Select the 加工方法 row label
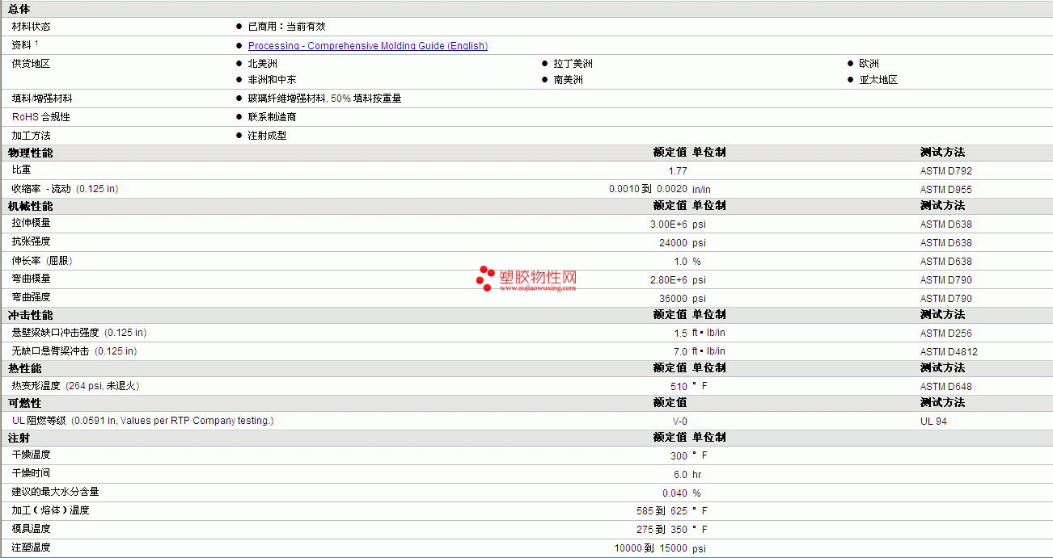This screenshot has height=558, width=1053. click(x=32, y=136)
